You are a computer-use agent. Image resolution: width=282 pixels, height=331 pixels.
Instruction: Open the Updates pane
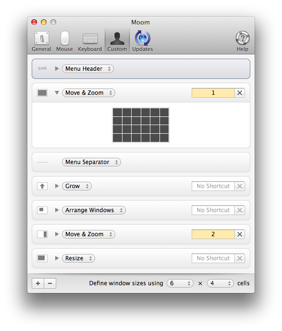(x=143, y=41)
